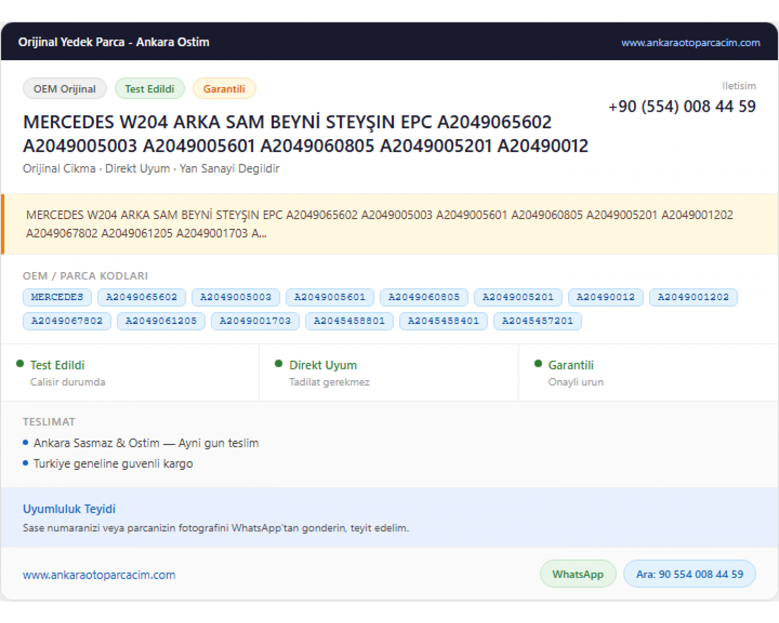This screenshot has width=779, height=623.
Task: Click part code chip A2049065602
Action: [142, 297]
